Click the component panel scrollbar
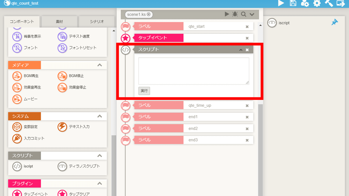This screenshot has width=349, height=196. (x=114, y=166)
